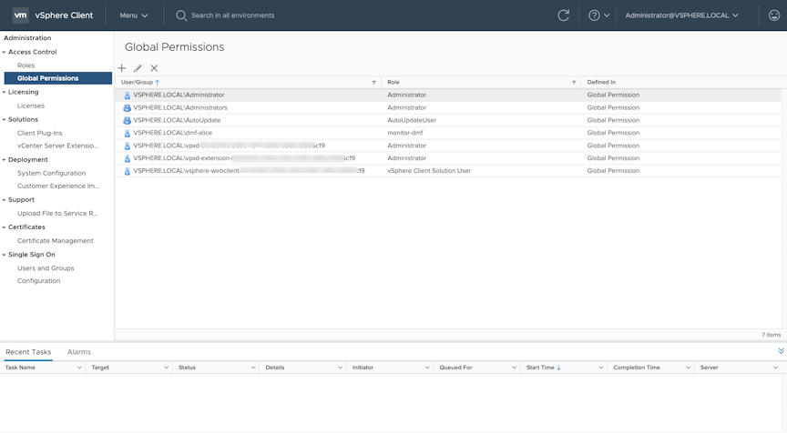
Task: Select the VSPHERE.LOCAL\Administrators row name
Action: pos(180,107)
